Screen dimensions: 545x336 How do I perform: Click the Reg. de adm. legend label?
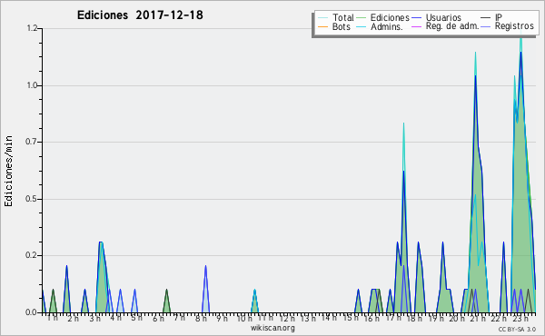[x=452, y=26]
